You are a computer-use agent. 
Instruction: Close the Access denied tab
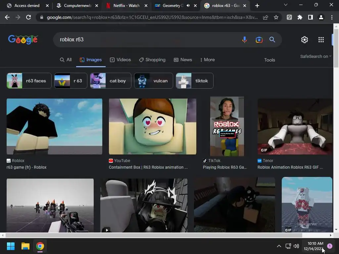click(47, 6)
